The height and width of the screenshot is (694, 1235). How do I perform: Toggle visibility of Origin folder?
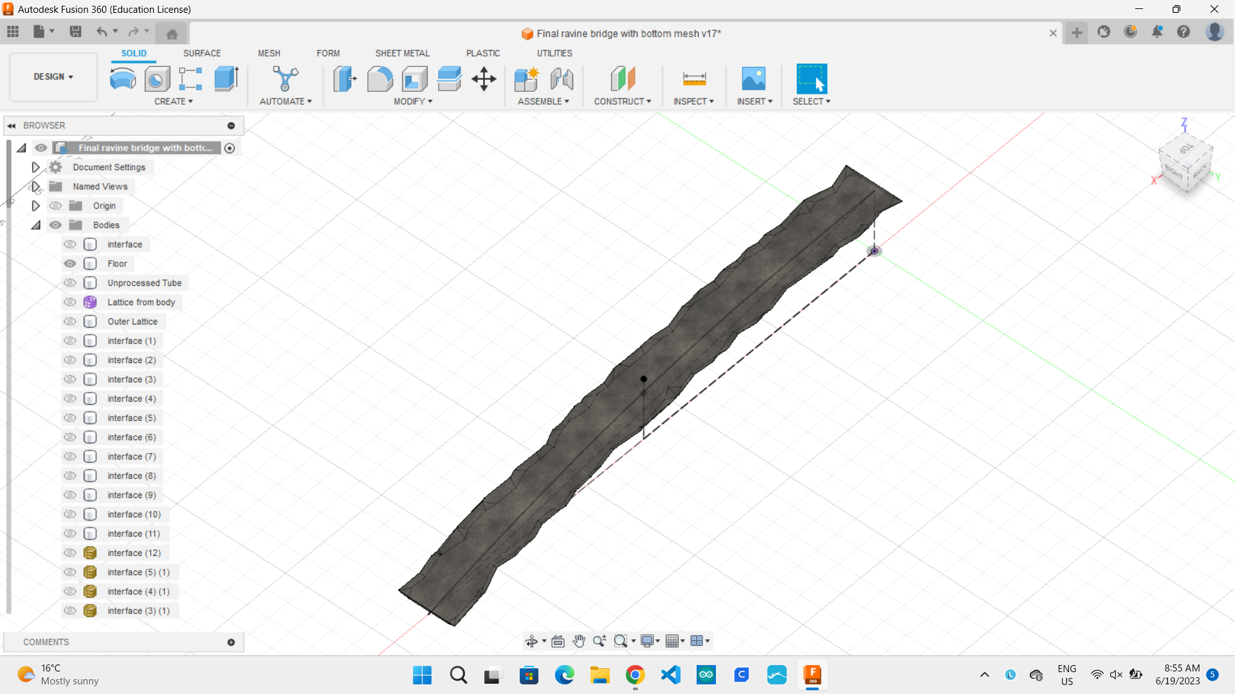[x=56, y=206]
